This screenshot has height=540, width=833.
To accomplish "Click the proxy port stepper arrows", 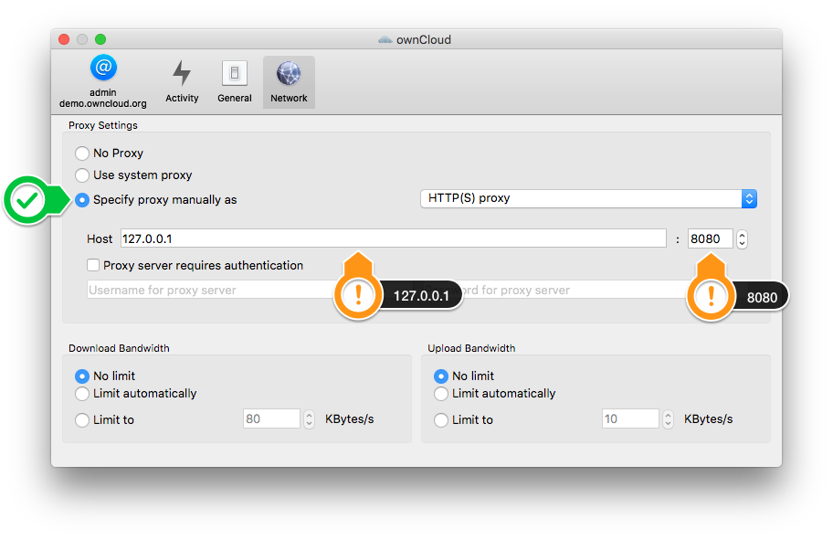I will 743,239.
